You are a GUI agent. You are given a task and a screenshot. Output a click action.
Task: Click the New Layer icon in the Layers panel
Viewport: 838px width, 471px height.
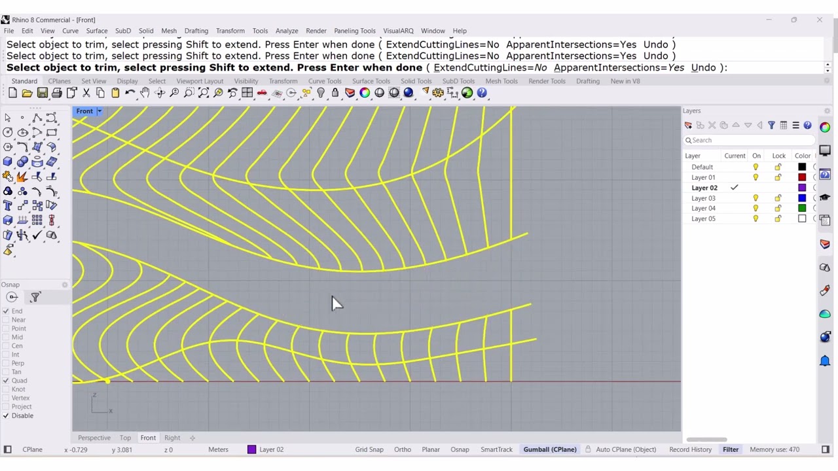coord(688,126)
